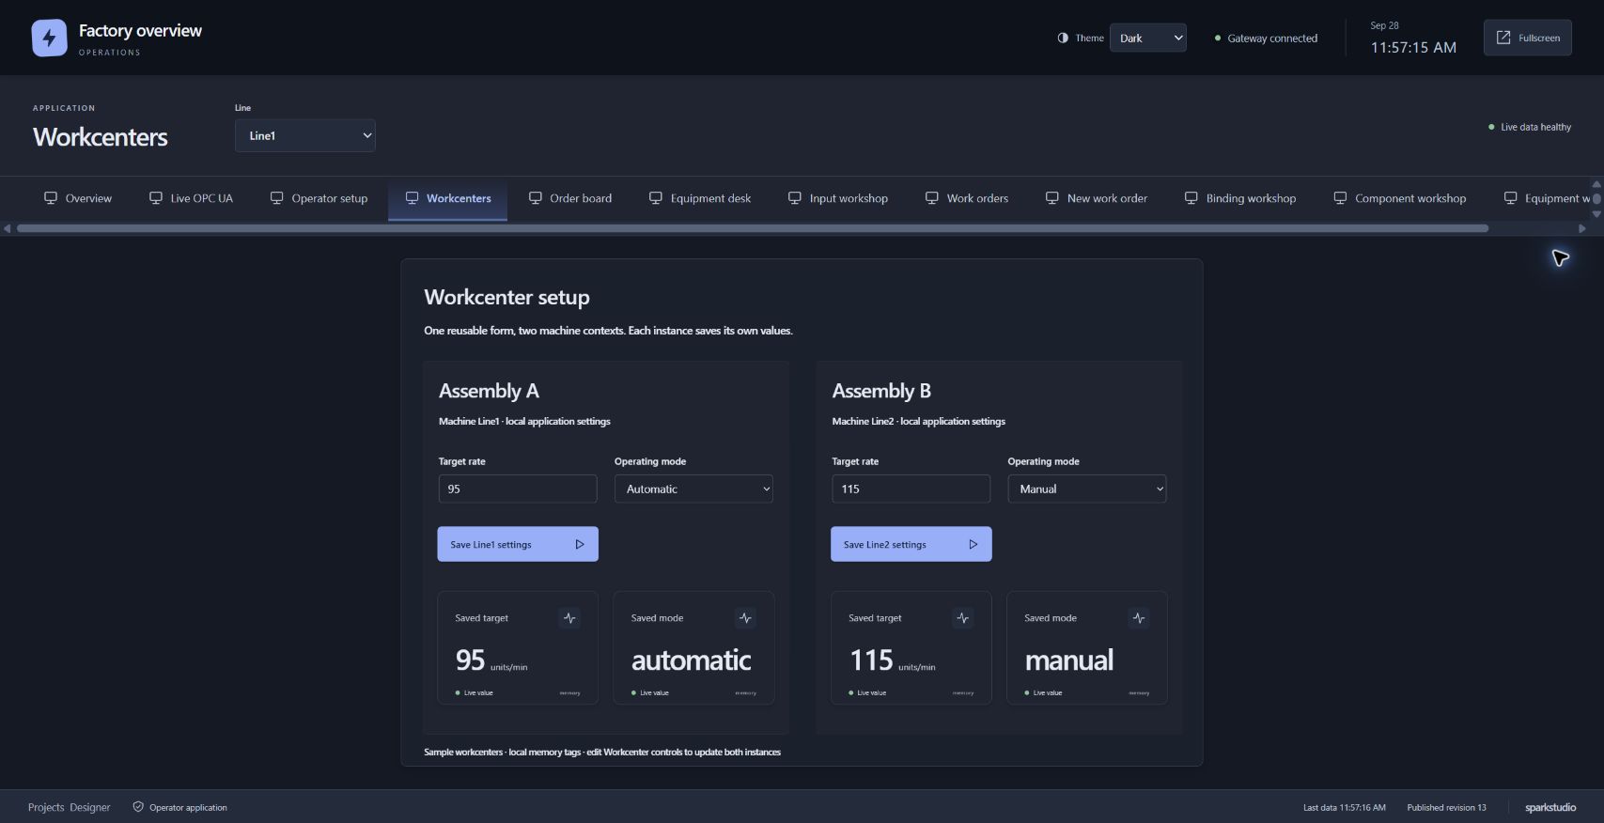Click the Save Line2 settings button
Screen dimensions: 1604x823
[x=911, y=544]
